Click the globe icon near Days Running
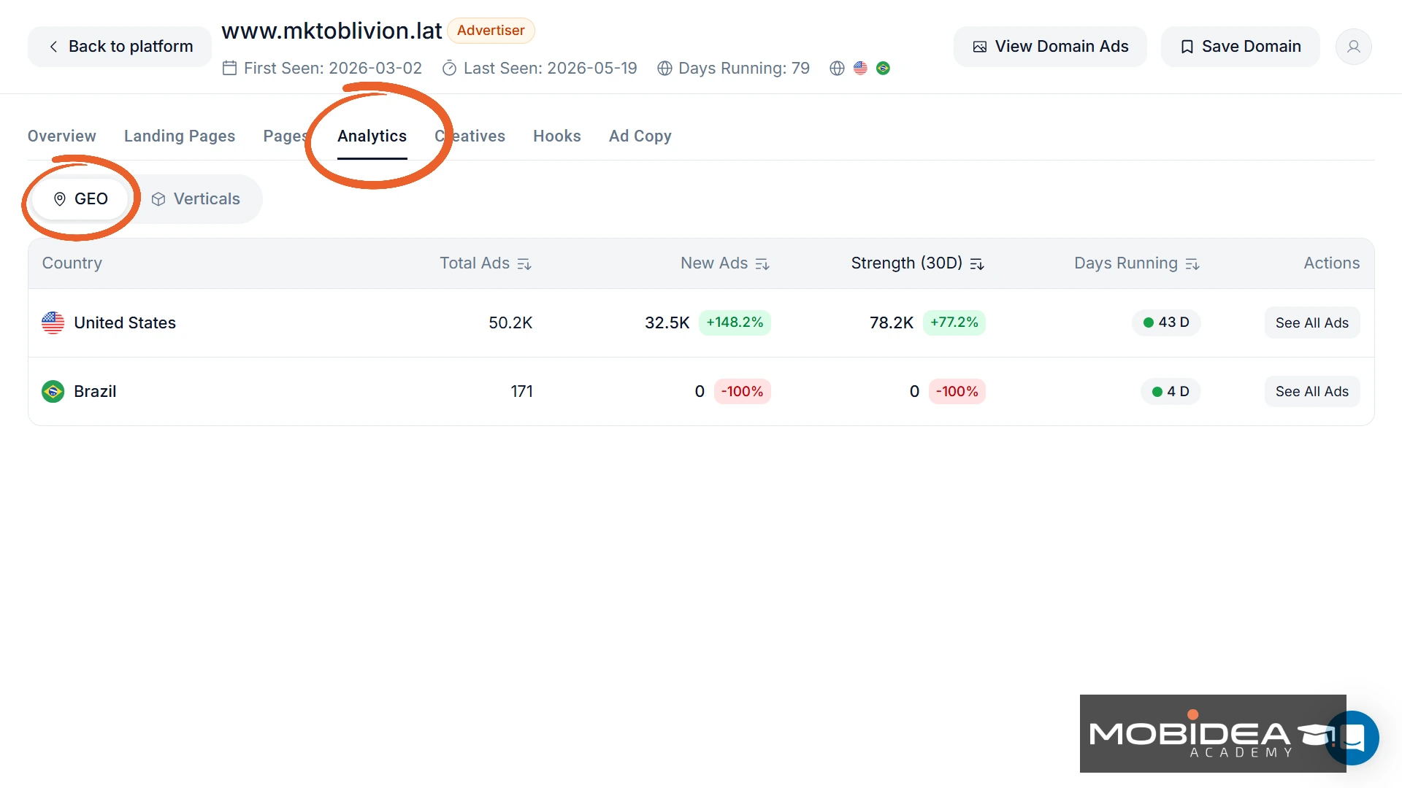1402x788 pixels. click(x=664, y=68)
